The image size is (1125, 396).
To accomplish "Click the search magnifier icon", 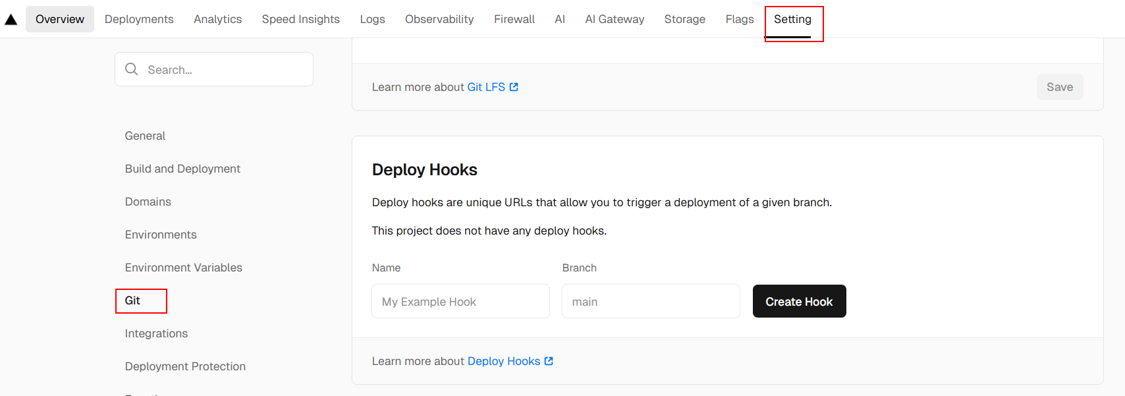I will pos(132,69).
